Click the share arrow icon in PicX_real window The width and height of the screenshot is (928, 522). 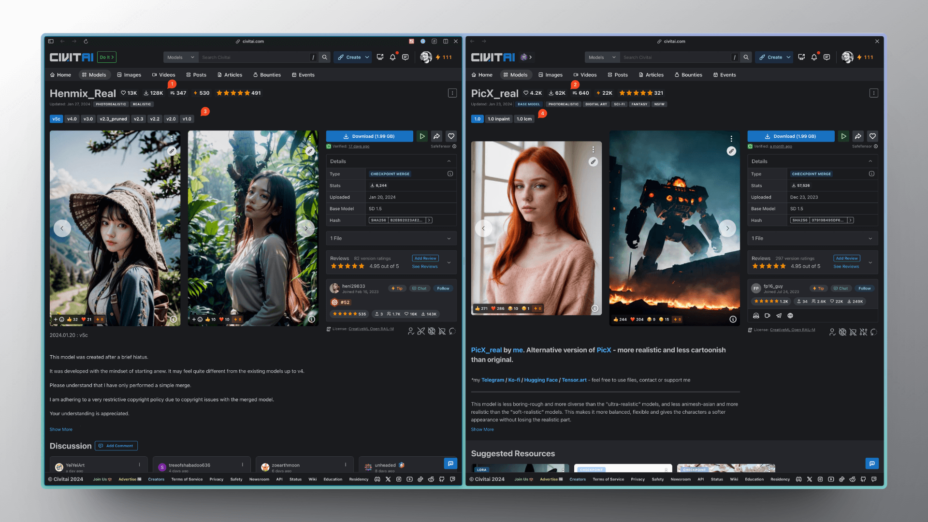858,136
